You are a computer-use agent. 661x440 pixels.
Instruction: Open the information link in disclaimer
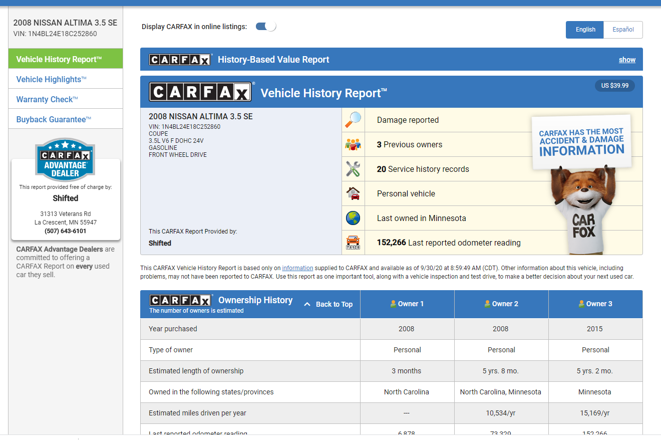[297, 268]
